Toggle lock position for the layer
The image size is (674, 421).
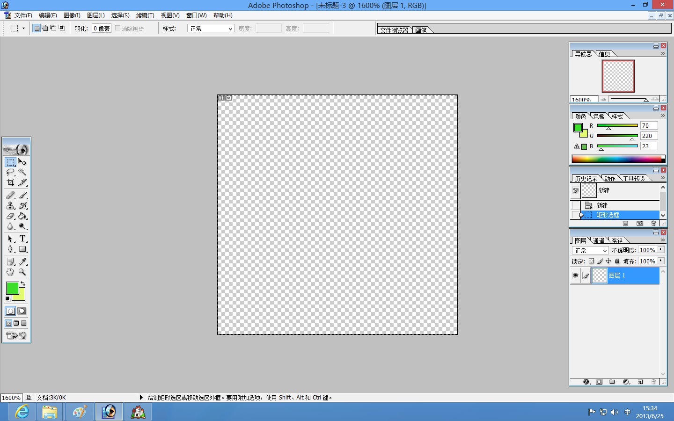(x=608, y=261)
